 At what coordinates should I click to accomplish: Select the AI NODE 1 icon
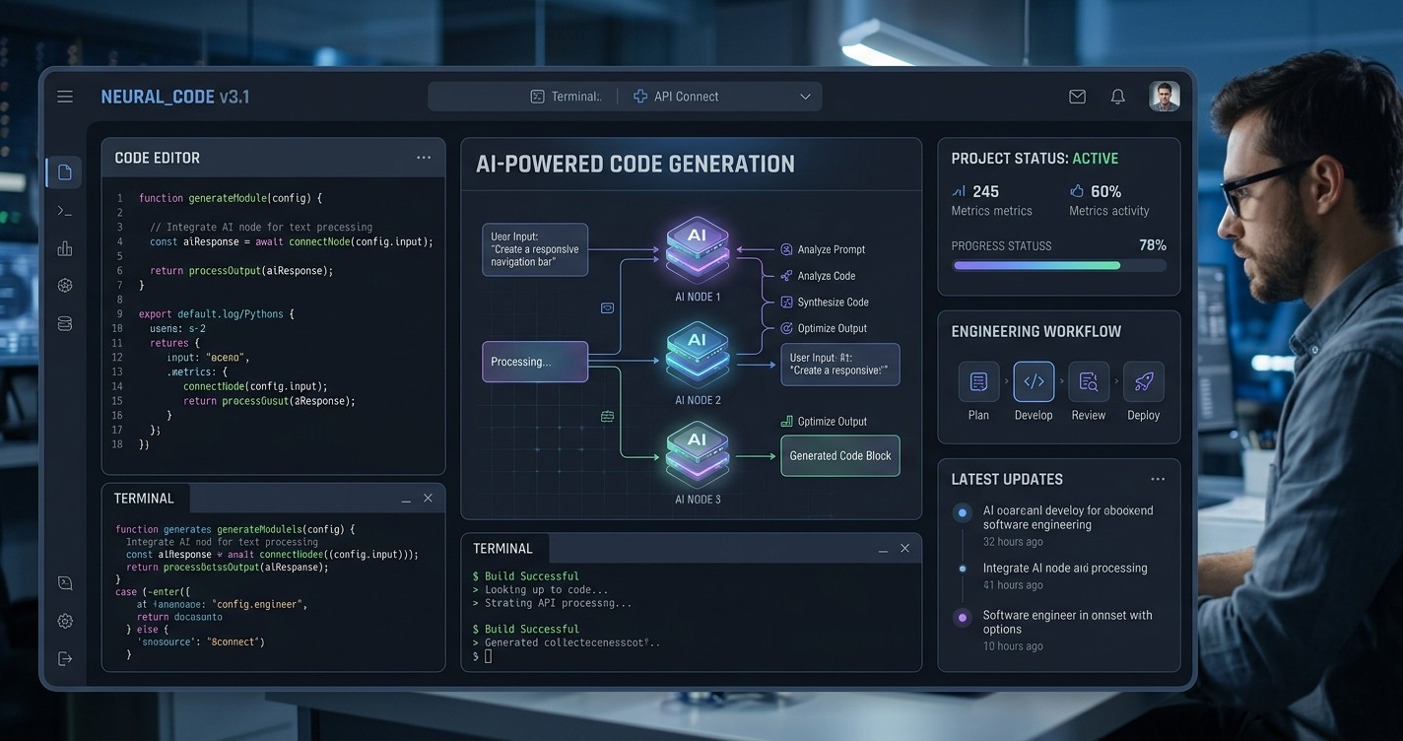[x=698, y=250]
